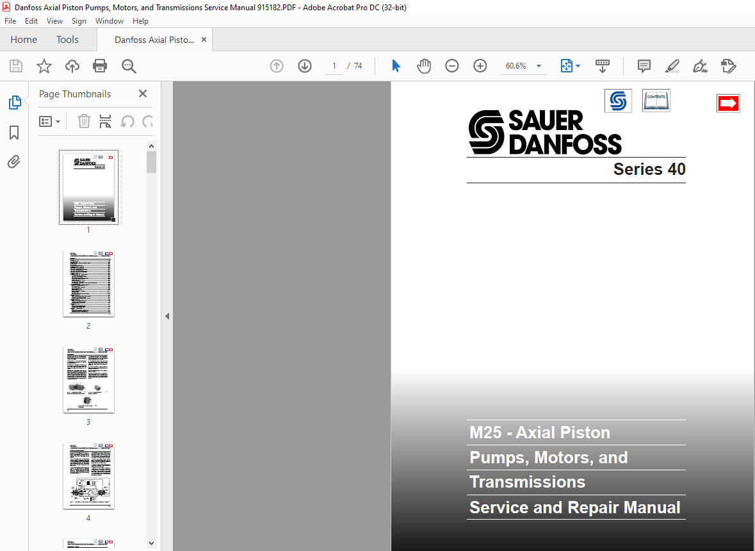Add the document to starred favorites
Viewport: 755px width, 551px height.
pos(44,66)
